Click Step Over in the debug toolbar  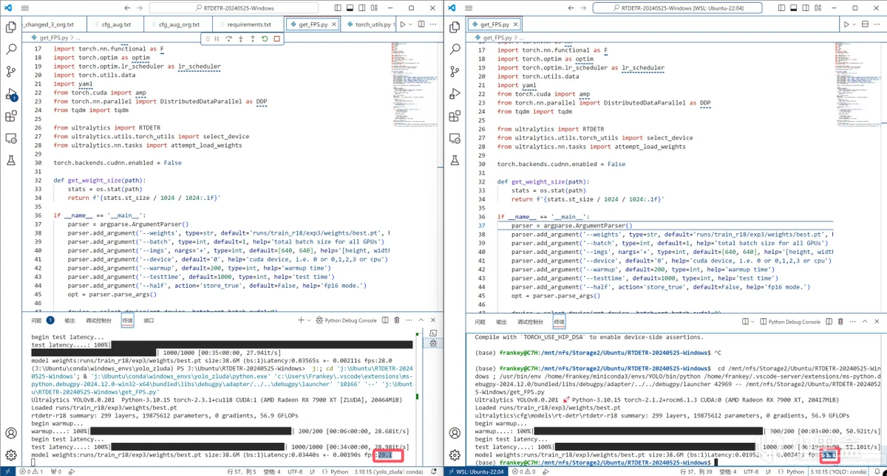[228, 38]
